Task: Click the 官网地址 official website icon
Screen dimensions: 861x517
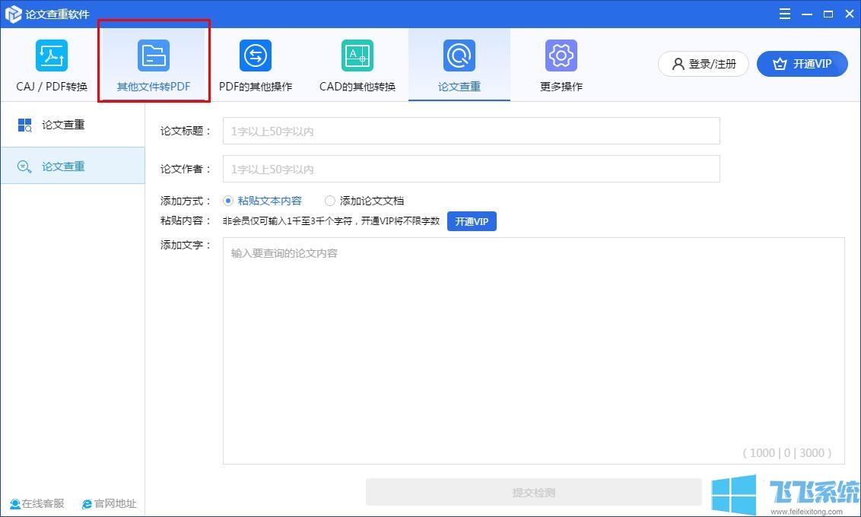Action: (x=87, y=503)
